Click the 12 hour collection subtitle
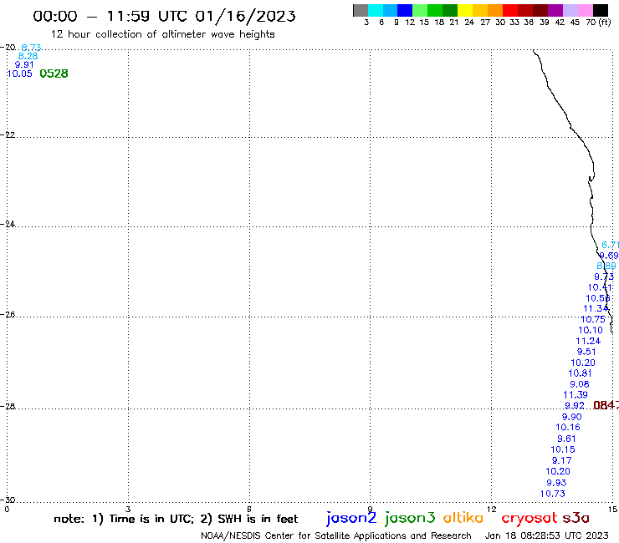The width and height of the screenshot is (619, 543). point(162,34)
